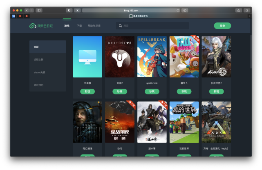This screenshot has width=262, height=170.
Task: Click the hot ribbon badge on EVE
Action: (x=131, y=105)
